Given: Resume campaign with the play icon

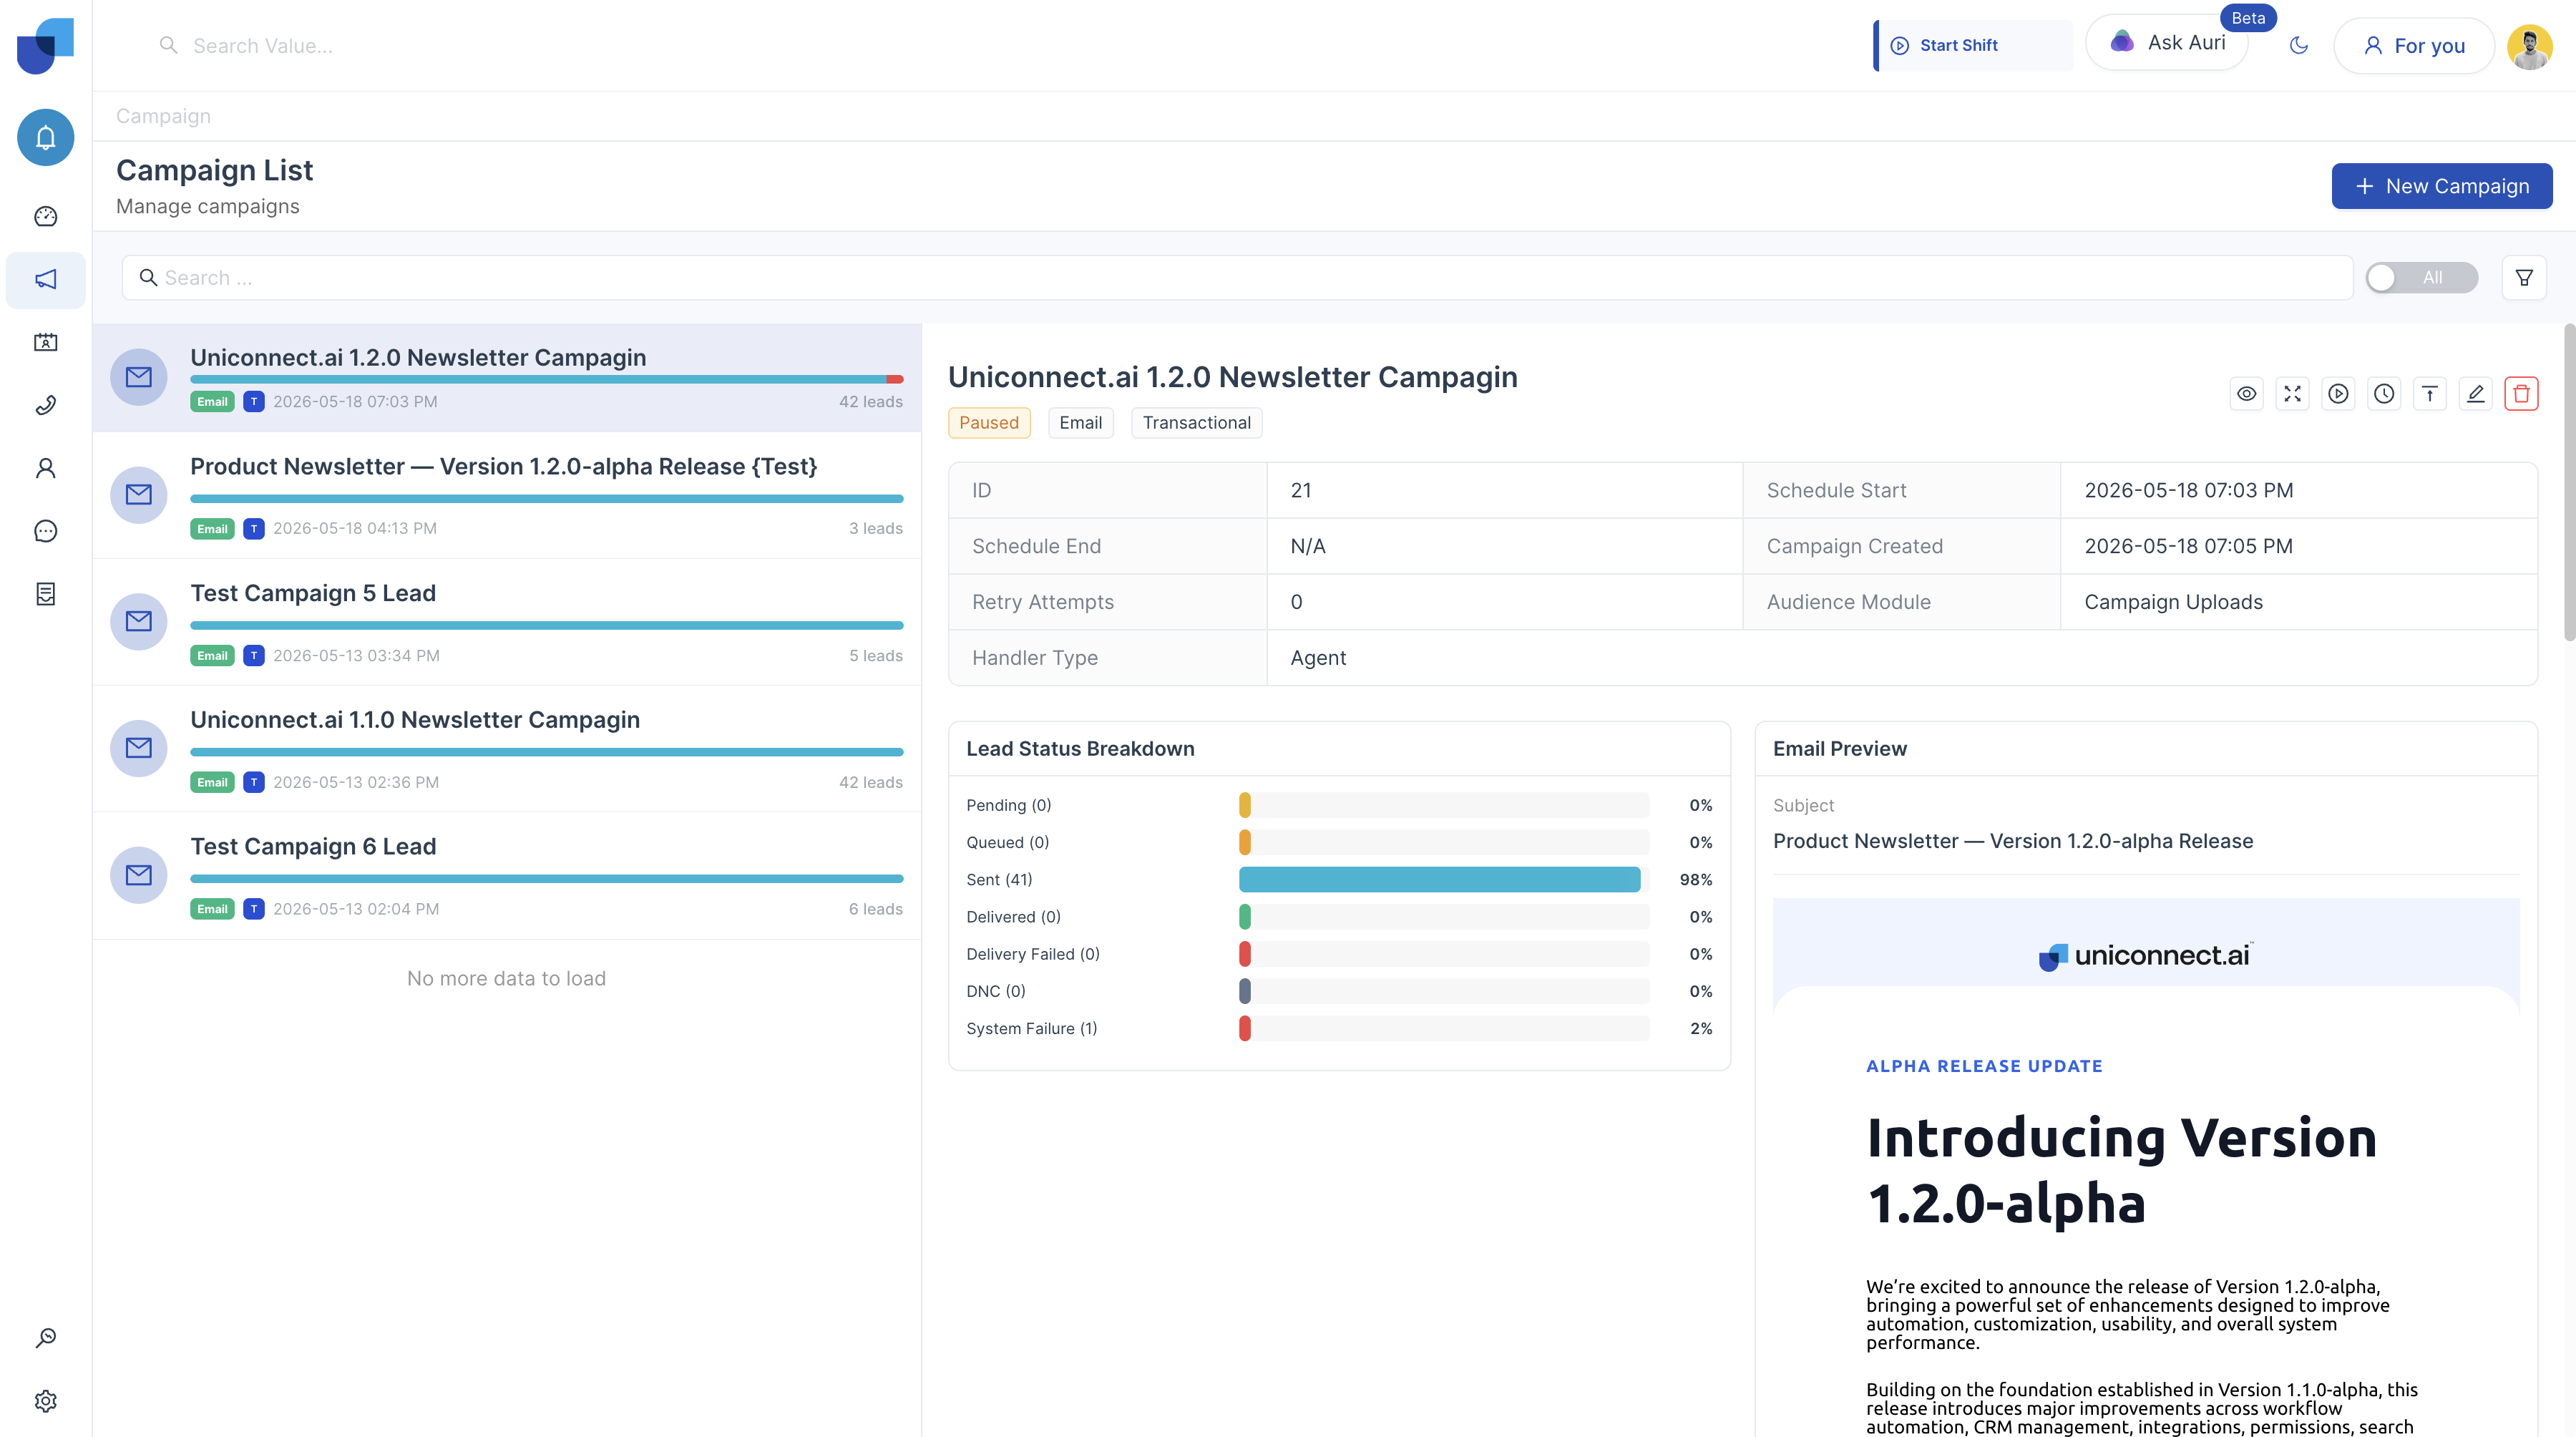Looking at the screenshot, I should [2338, 393].
